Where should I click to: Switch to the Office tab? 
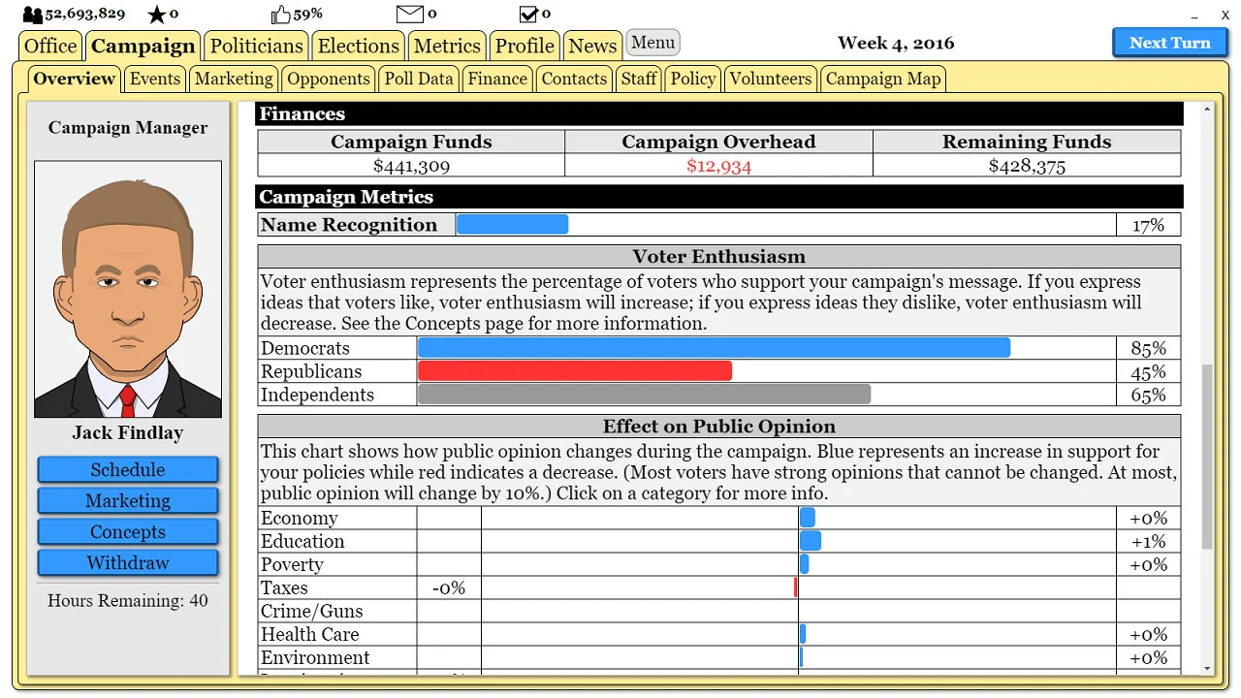coord(49,46)
